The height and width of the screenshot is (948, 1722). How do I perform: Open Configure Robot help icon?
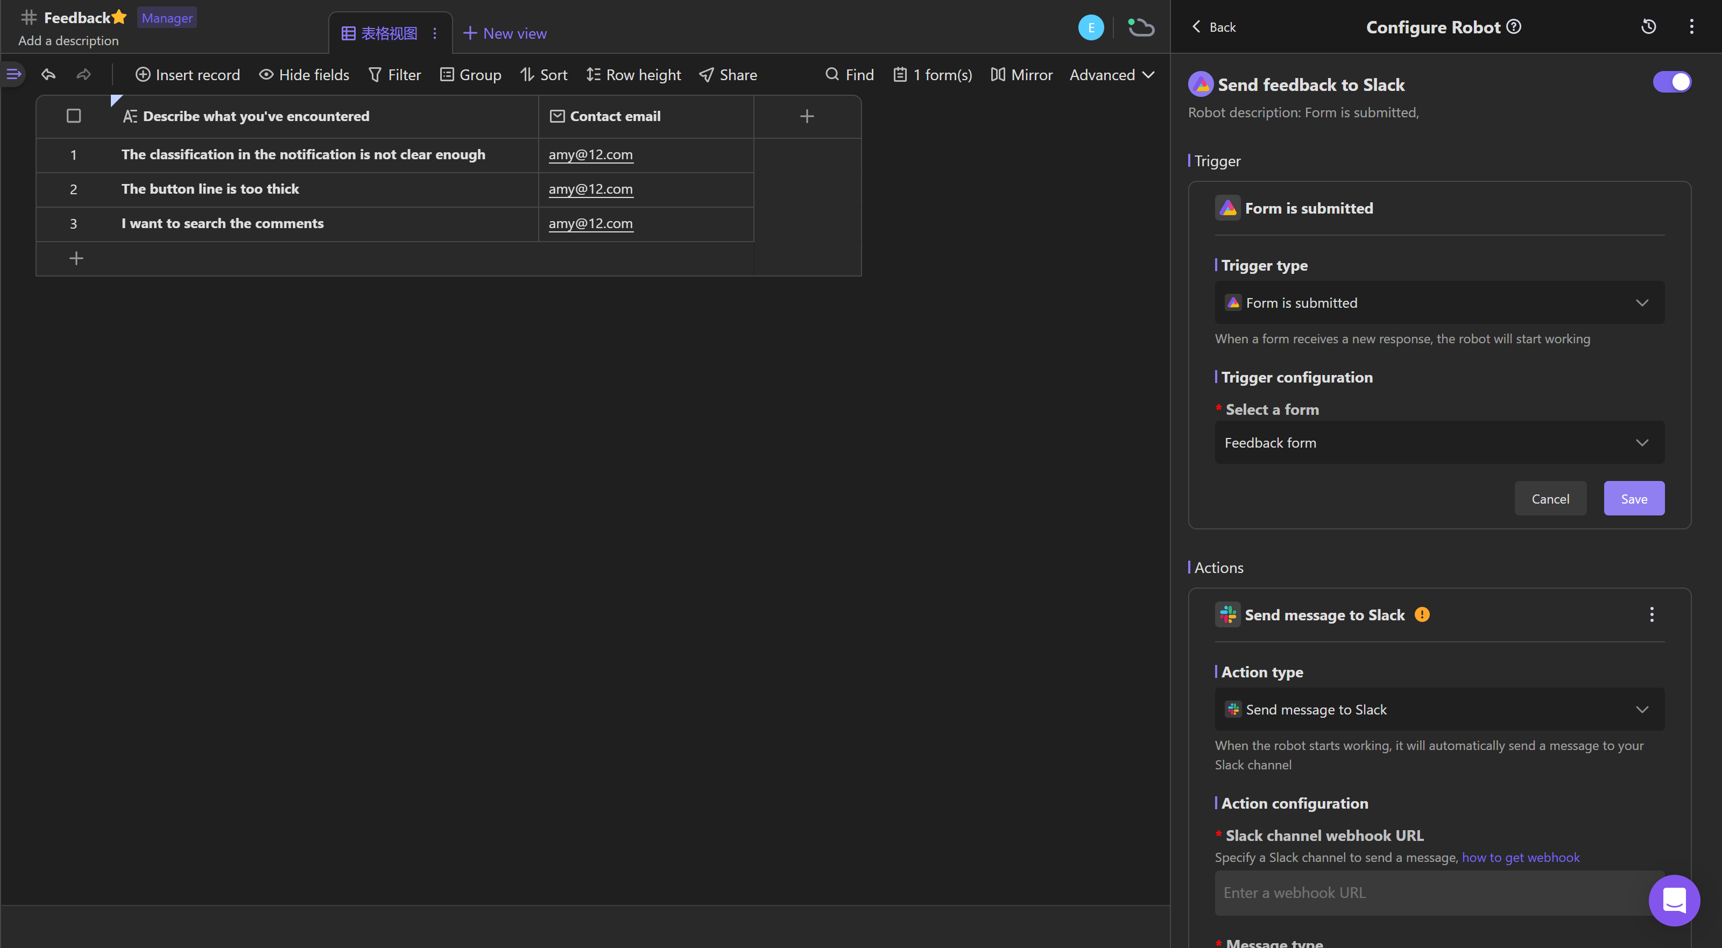(1514, 27)
